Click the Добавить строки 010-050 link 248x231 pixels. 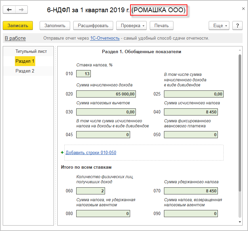click(91, 152)
